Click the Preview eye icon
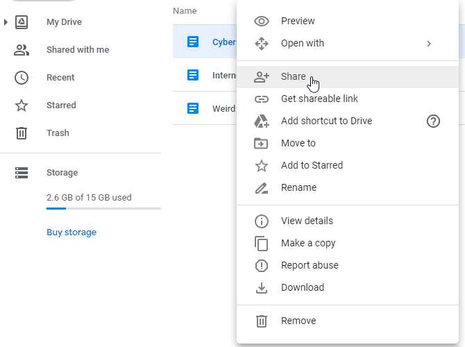The image size is (465, 347). 262,21
